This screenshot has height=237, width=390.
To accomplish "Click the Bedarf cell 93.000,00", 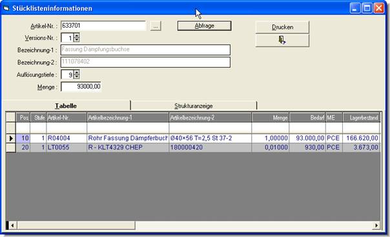I will point(307,138).
